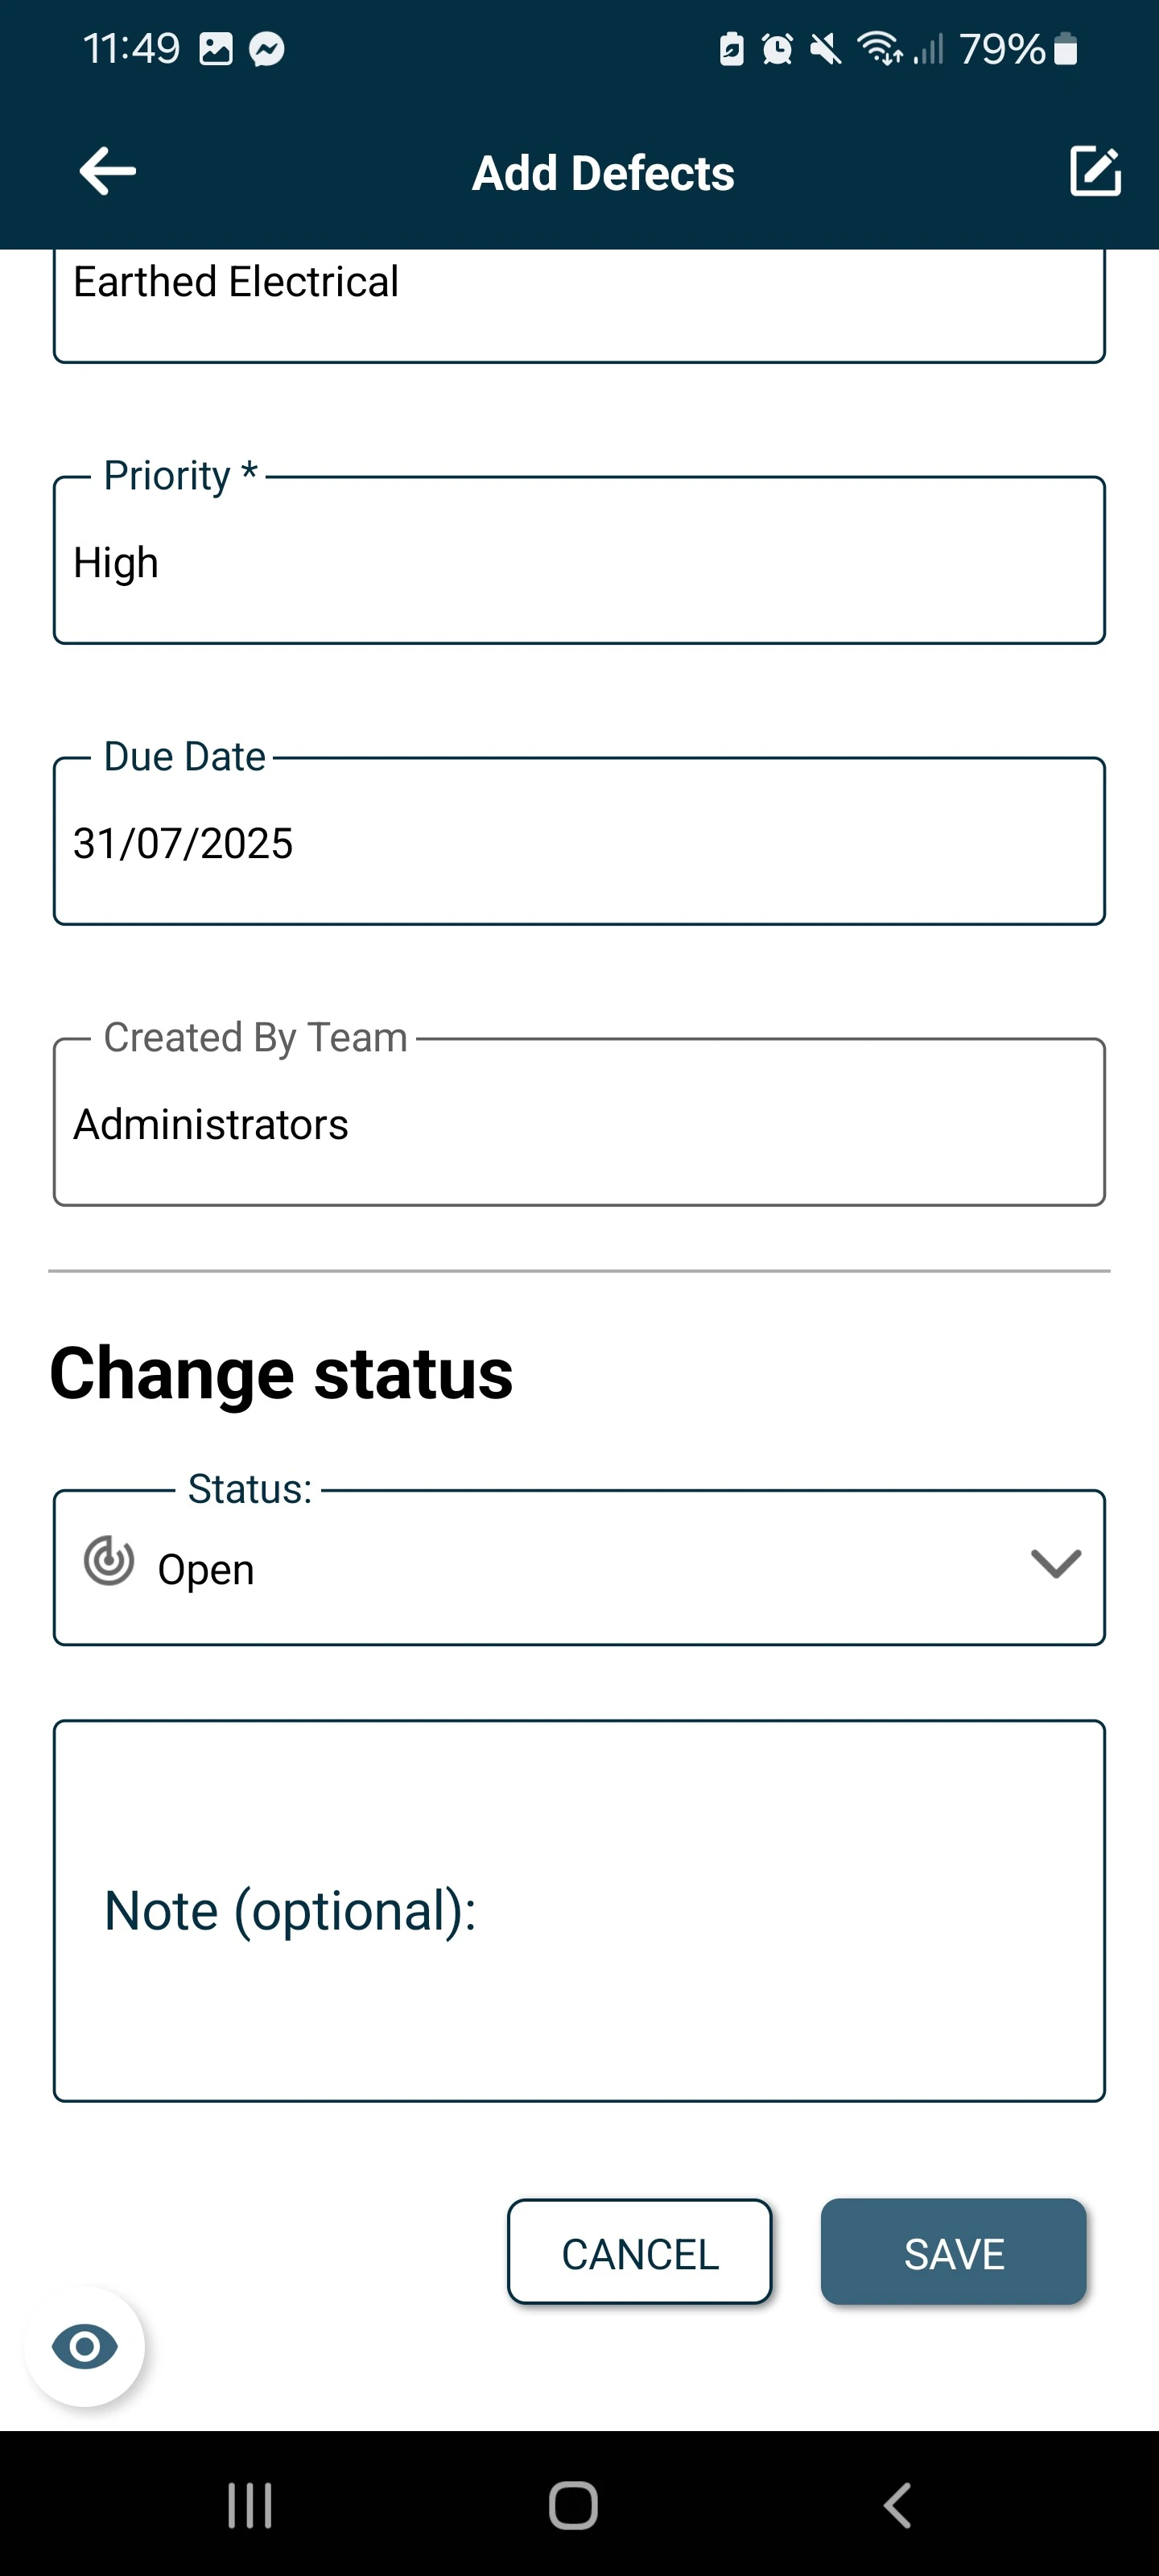The width and height of the screenshot is (1159, 2576).
Task: Tap the Open status radar icon
Action: coord(109,1561)
